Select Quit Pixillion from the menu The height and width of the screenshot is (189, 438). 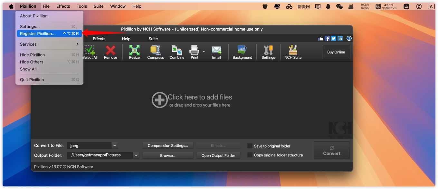pos(32,80)
